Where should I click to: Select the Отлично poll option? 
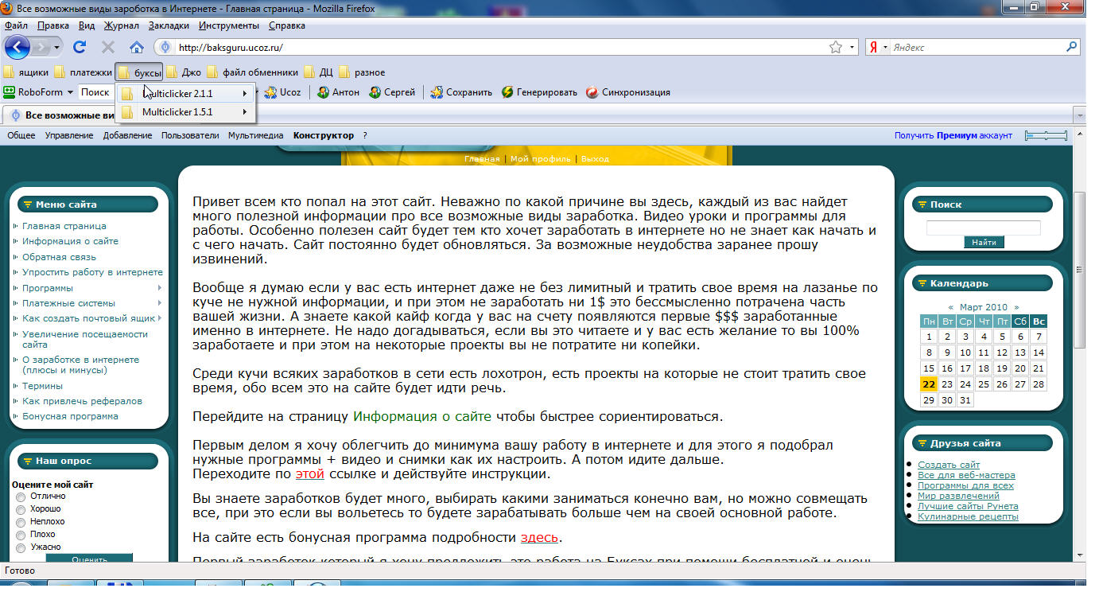21,497
